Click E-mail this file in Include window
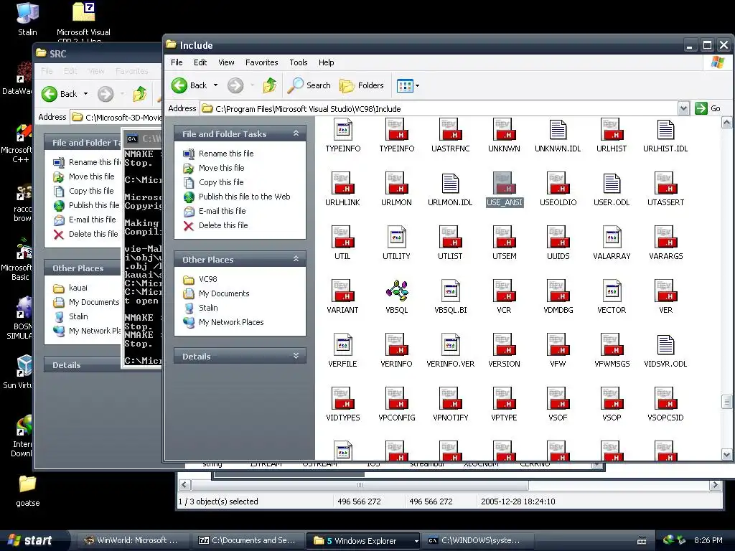735x551 pixels. (x=222, y=211)
